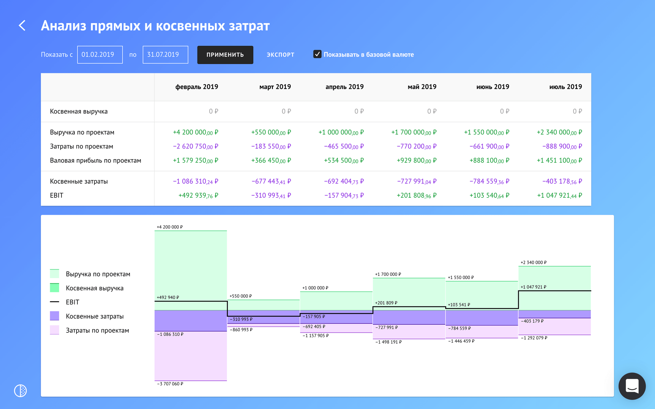The image size is (655, 409).
Task: Click the −1 086 310,24 ₽ table cell
Action: 195,181
